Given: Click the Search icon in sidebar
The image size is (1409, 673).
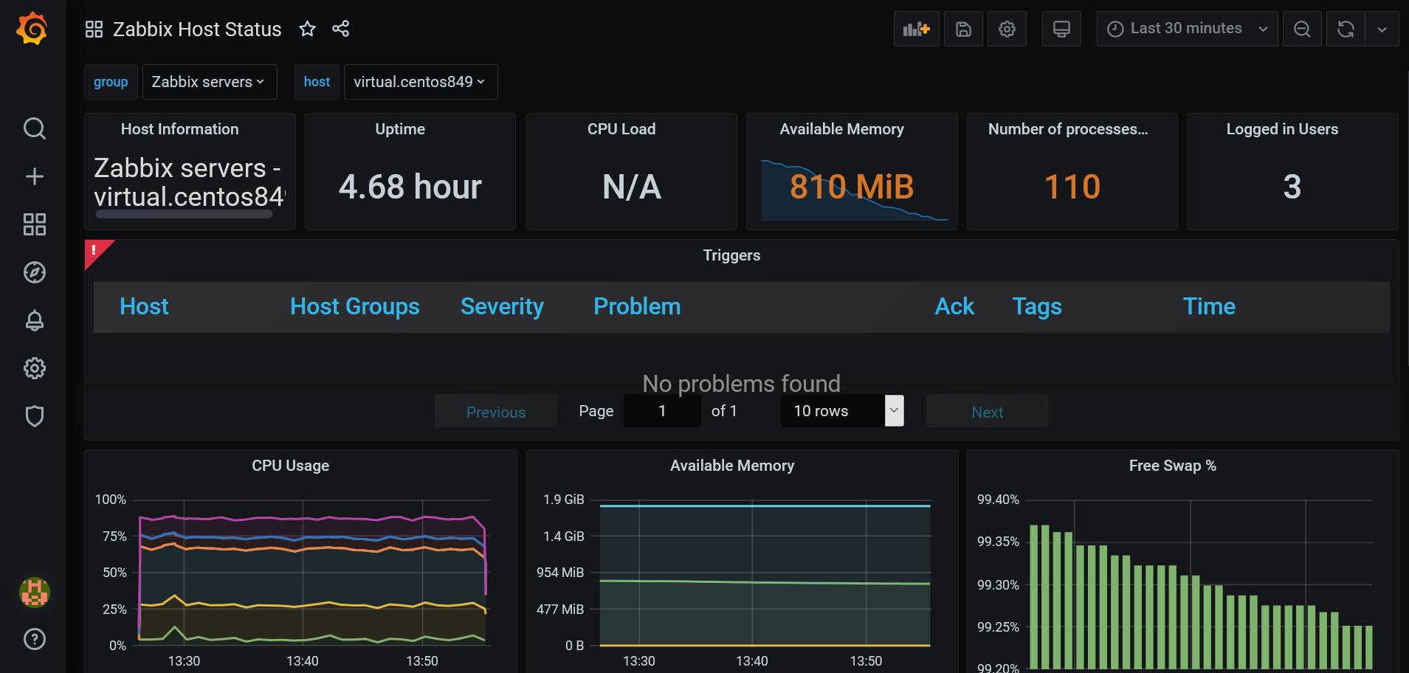Looking at the screenshot, I should pyautogui.click(x=34, y=128).
